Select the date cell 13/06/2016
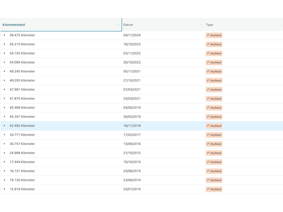 point(132,144)
